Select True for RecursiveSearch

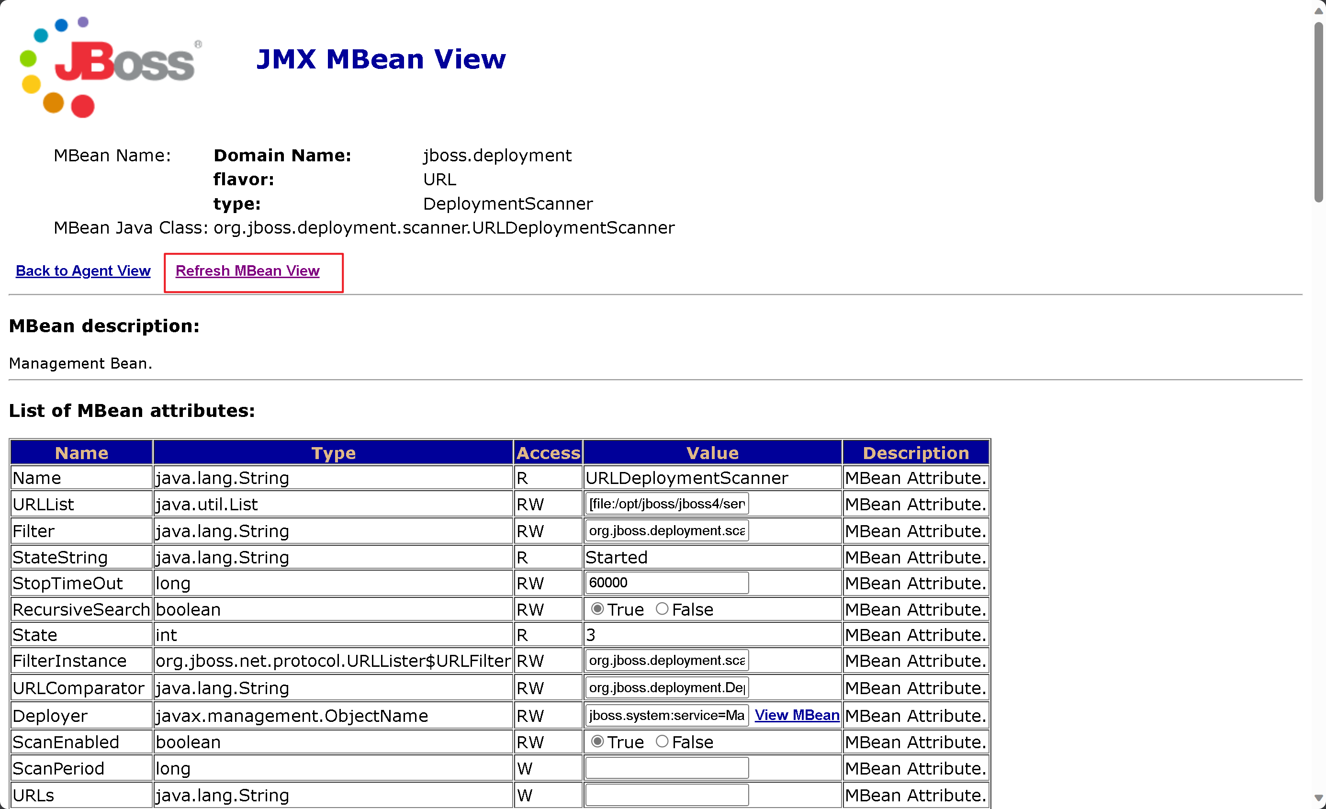pos(597,609)
